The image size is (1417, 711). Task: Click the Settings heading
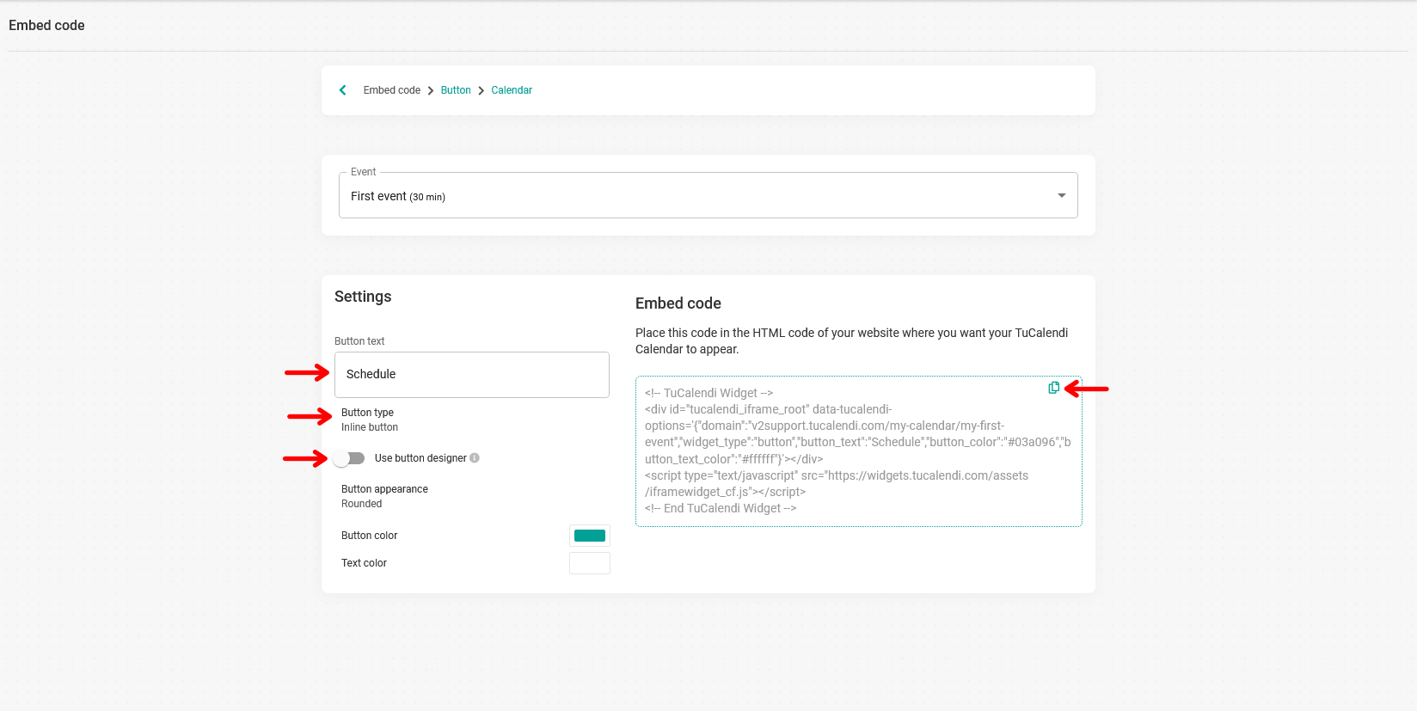pyautogui.click(x=363, y=297)
